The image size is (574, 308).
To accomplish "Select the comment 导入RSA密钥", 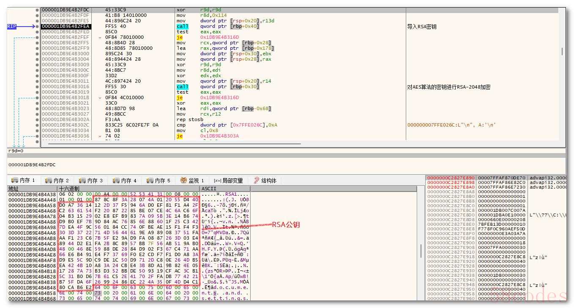I will pyautogui.click(x=422, y=27).
